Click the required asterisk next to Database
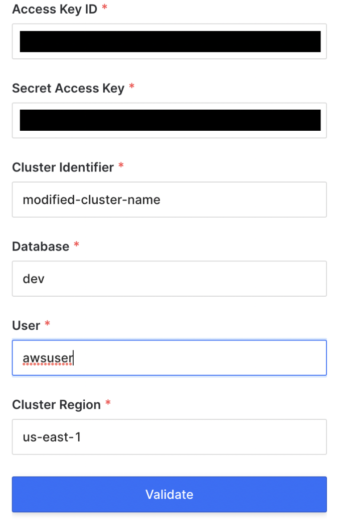The height and width of the screenshot is (524, 340). pyautogui.click(x=76, y=244)
